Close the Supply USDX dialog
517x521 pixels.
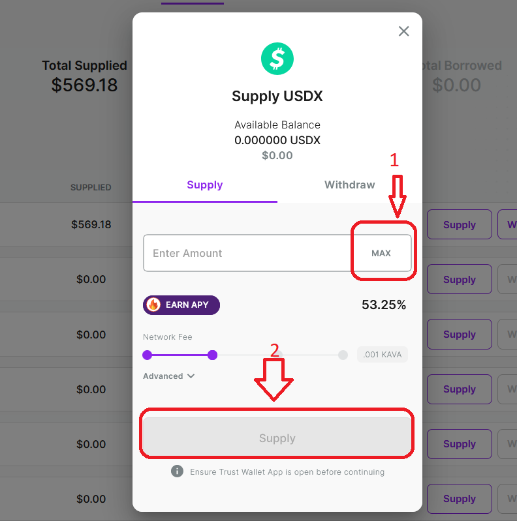[403, 31]
